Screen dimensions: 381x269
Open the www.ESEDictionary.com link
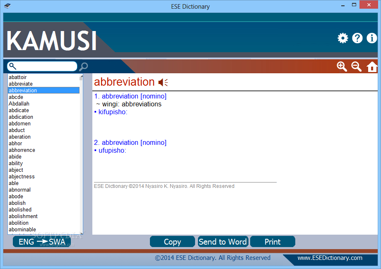[x=330, y=258]
